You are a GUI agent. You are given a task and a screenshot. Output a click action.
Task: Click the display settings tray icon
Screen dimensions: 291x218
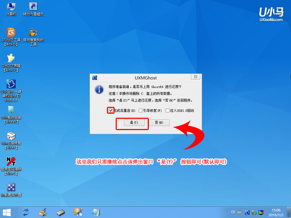(261, 212)
